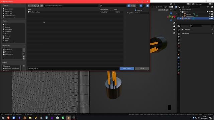
Task: Go to Music system folder
Action: coord(7,34)
